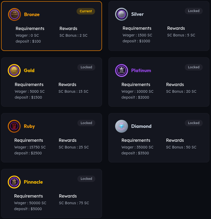The image size is (211, 219).
Task: Click Gold's SC Bonus 15 SC reward
Action: point(73,91)
